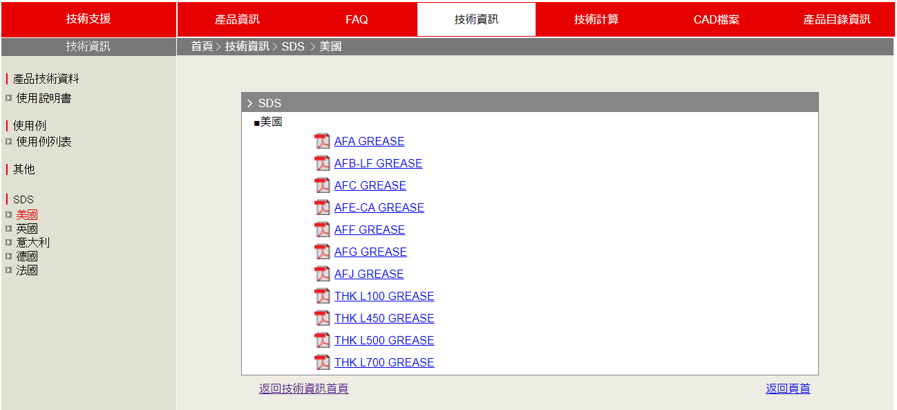Image resolution: width=897 pixels, height=410 pixels.
Task: Click the PDF icon beside AFJ GREASE
Action: click(322, 274)
